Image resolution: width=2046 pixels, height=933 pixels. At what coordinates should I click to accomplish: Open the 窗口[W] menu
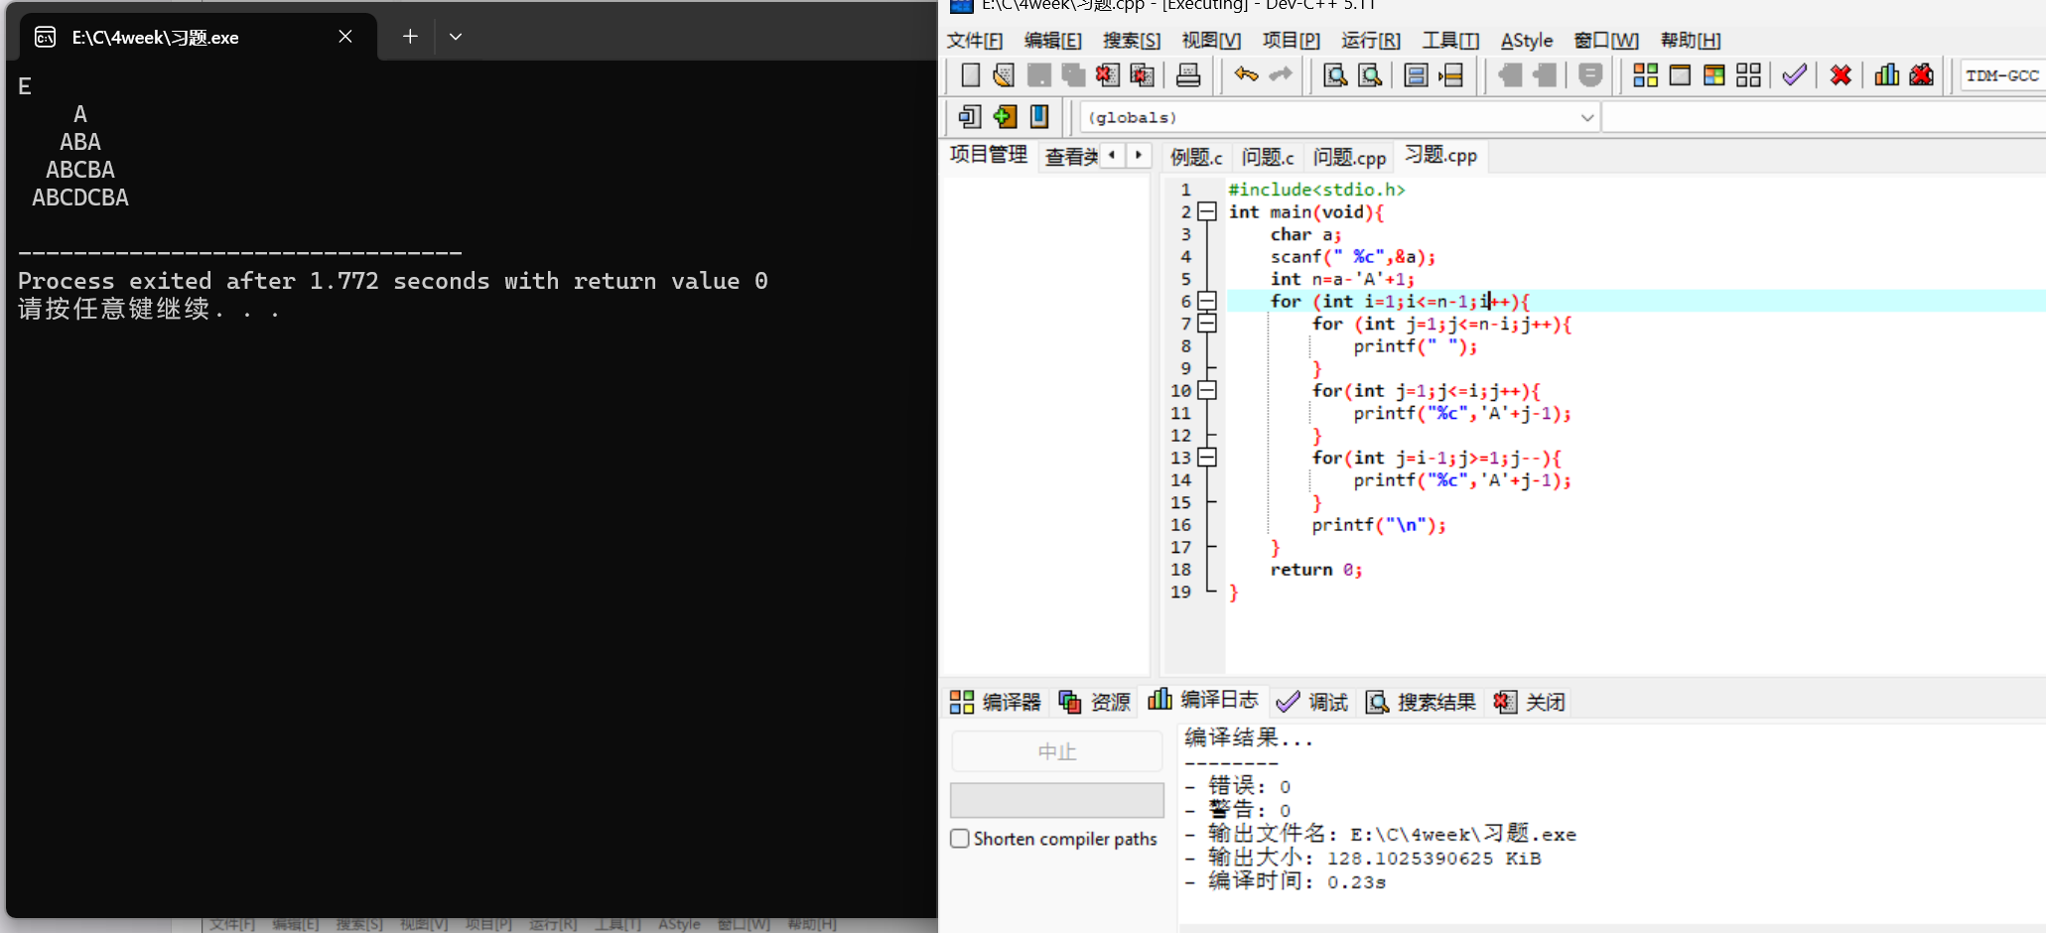(x=1606, y=41)
